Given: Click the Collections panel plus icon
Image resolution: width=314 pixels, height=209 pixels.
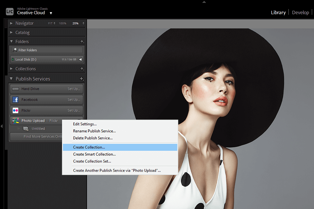Looking at the screenshot, I should tap(82, 69).
